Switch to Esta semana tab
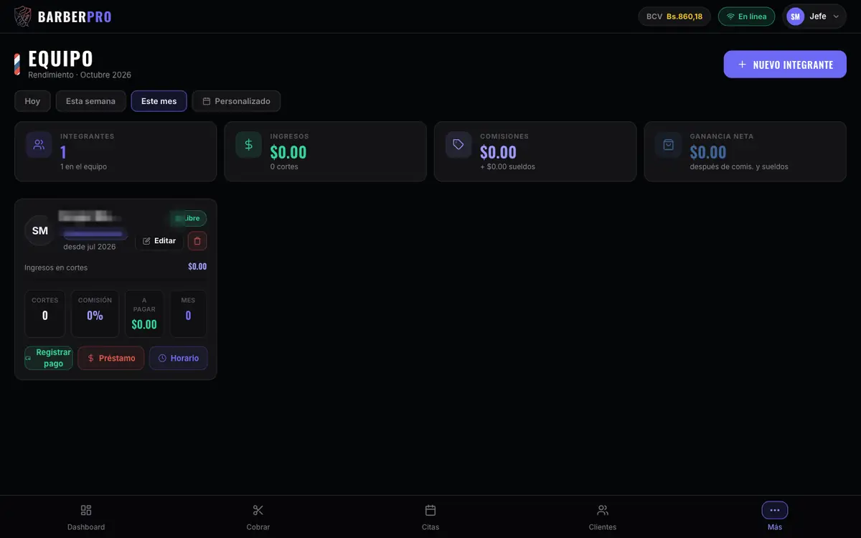Viewport: 861px width, 538px height. [x=90, y=101]
